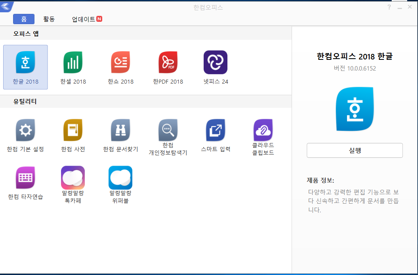Open the 스마트 입력 icon
Screen dimensions: 418x275
click(216, 130)
